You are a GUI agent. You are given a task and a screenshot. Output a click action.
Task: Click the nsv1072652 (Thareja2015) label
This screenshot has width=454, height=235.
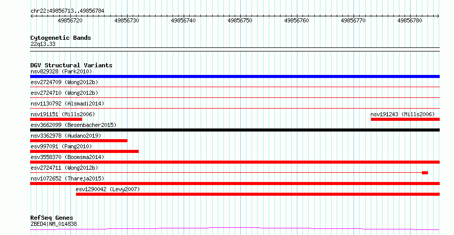click(67, 178)
